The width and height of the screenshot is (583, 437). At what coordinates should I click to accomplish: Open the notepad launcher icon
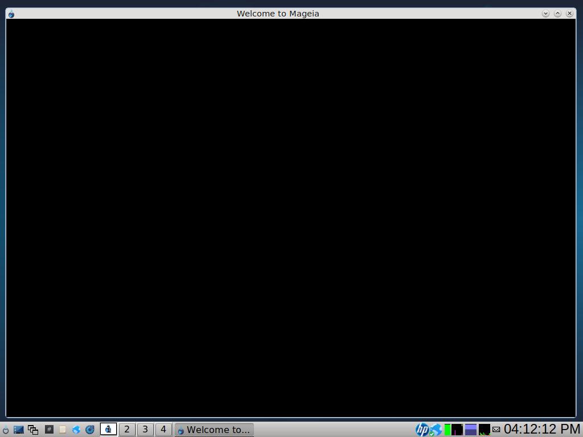63,430
